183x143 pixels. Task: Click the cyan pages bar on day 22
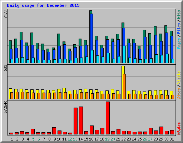(124, 54)
